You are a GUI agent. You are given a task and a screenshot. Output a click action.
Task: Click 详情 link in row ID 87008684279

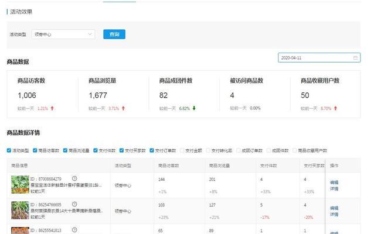click(x=334, y=189)
